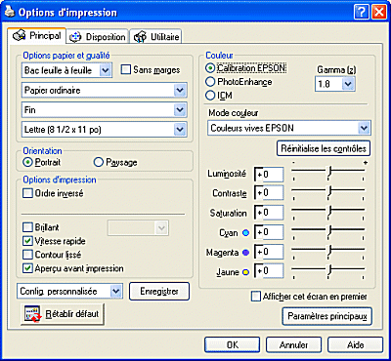Click the Luminosité slider handle
The image size is (391, 361).
[329, 172]
